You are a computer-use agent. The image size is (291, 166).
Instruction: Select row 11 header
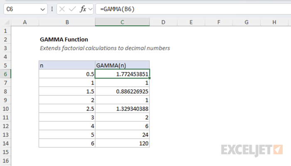pyautogui.click(x=5, y=117)
